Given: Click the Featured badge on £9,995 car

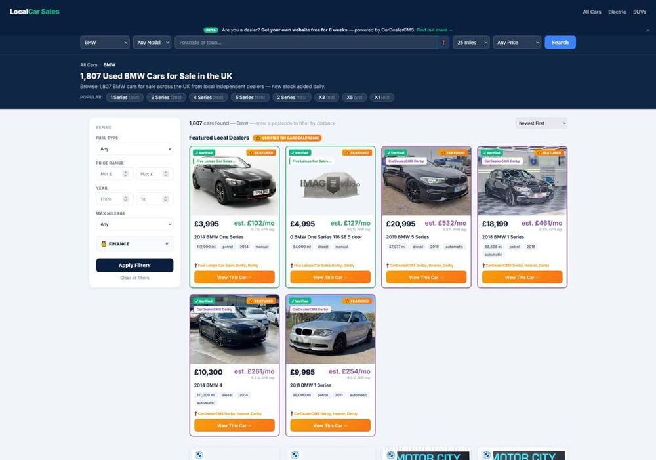Looking at the screenshot, I should tap(358, 301).
